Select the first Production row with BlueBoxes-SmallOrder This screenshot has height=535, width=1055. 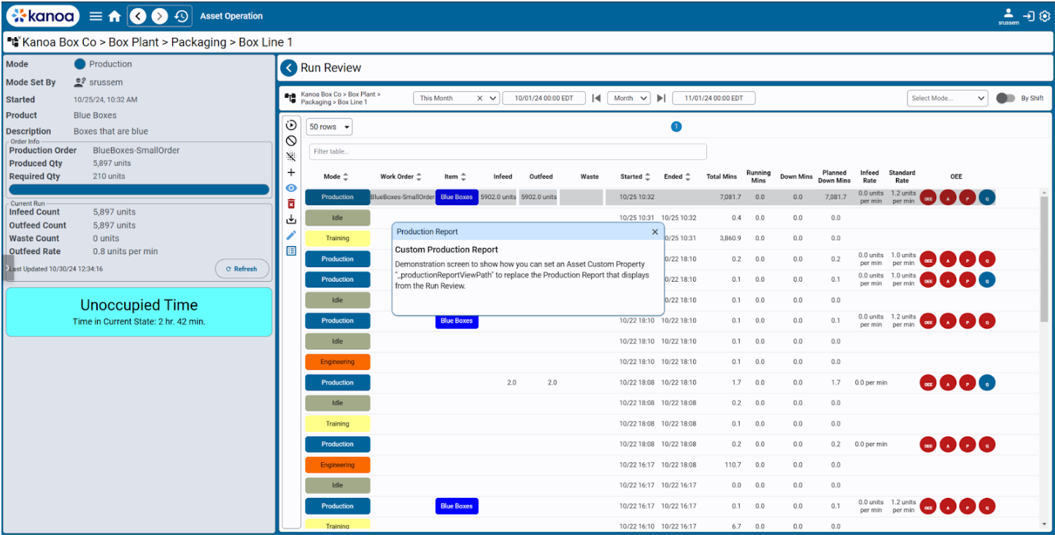click(650, 197)
